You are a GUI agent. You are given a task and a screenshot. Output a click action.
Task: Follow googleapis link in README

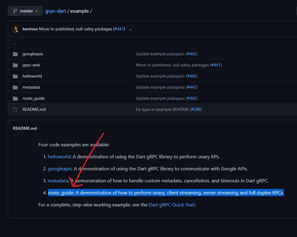[60, 169]
